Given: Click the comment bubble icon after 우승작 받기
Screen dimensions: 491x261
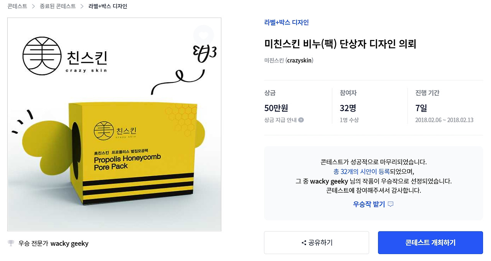Looking at the screenshot, I should pos(390,204).
